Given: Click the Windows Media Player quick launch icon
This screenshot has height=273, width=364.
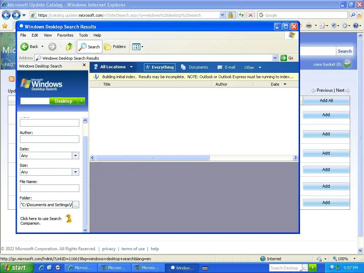Looking at the screenshot, I should pos(58,268).
